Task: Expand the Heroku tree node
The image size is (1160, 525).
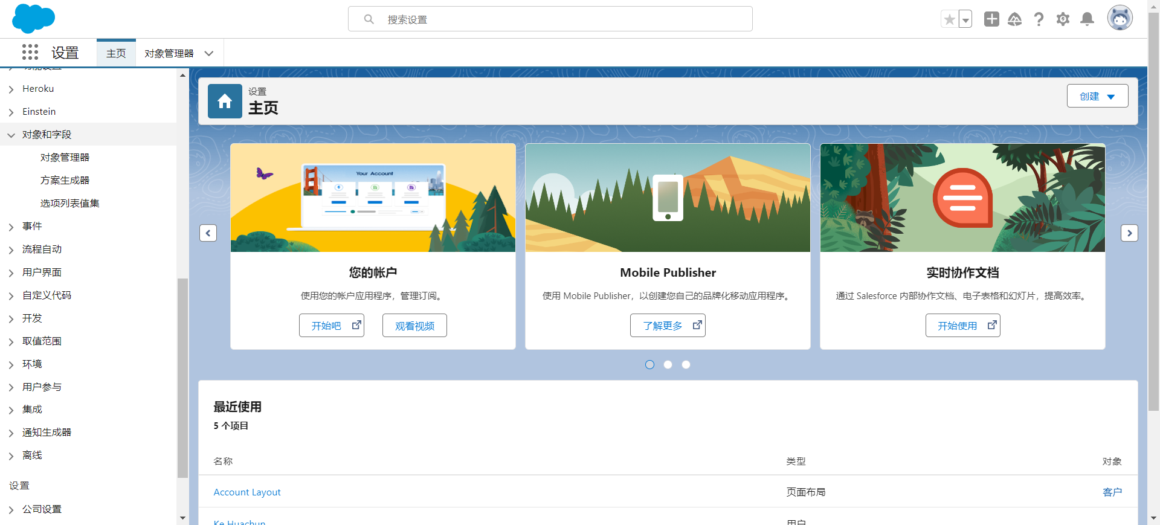Action: [x=11, y=89]
